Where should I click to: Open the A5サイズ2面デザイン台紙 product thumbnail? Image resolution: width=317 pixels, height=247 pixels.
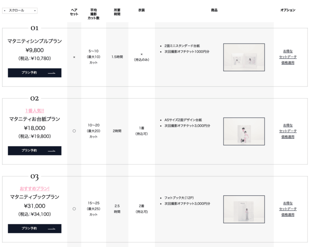click(244, 131)
